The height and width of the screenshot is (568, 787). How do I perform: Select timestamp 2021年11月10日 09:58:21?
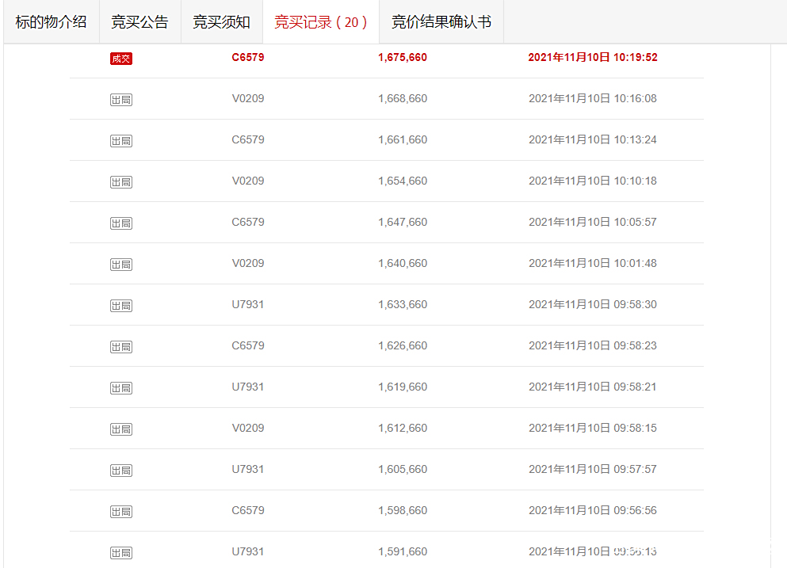coord(593,387)
